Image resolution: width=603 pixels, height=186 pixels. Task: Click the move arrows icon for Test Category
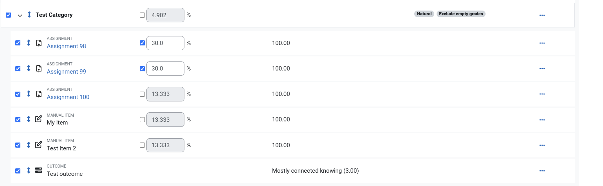click(29, 15)
